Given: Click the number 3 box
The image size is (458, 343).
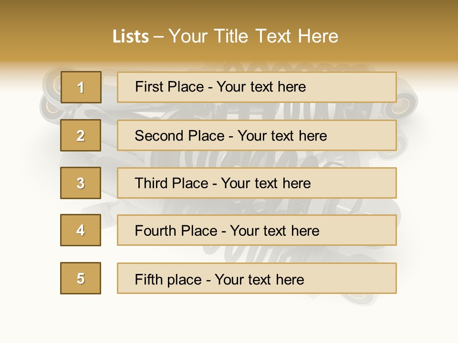Looking at the screenshot, I should pos(81,183).
